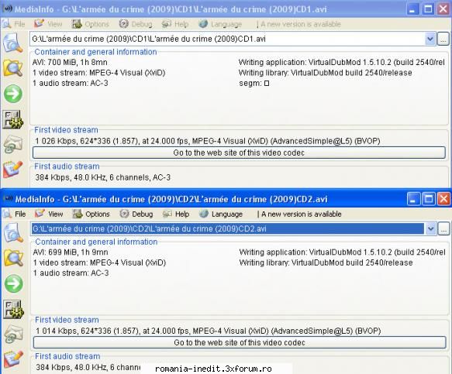Click browse ellipsis button in CD2 window
Image resolution: width=452 pixels, height=374 pixels.
tap(444, 229)
